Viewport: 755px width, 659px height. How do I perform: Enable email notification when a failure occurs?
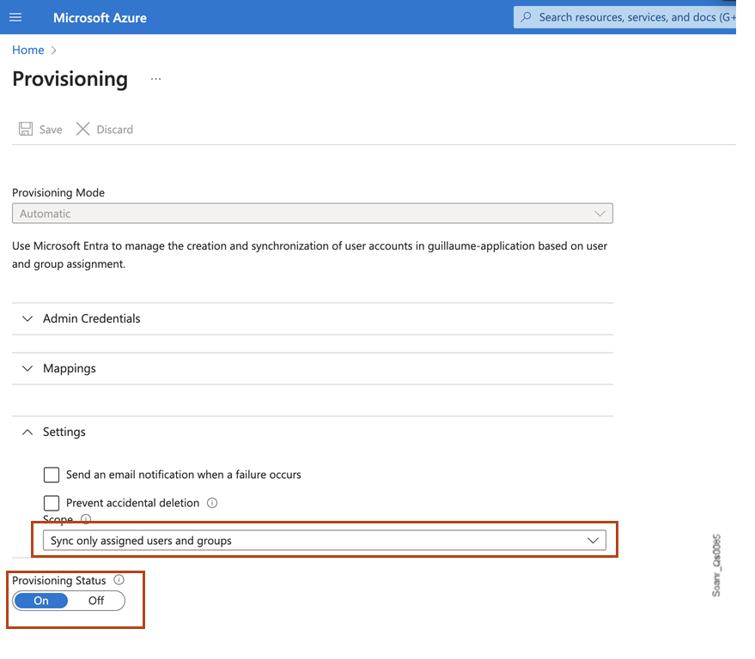(x=51, y=475)
